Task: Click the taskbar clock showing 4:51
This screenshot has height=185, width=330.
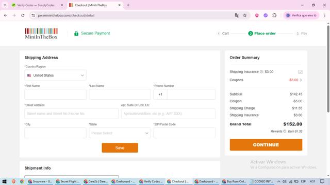Action: click(x=313, y=181)
